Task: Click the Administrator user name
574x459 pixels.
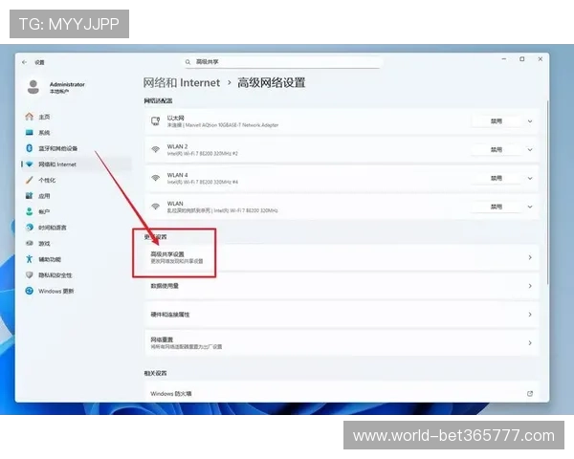Action: (x=67, y=84)
